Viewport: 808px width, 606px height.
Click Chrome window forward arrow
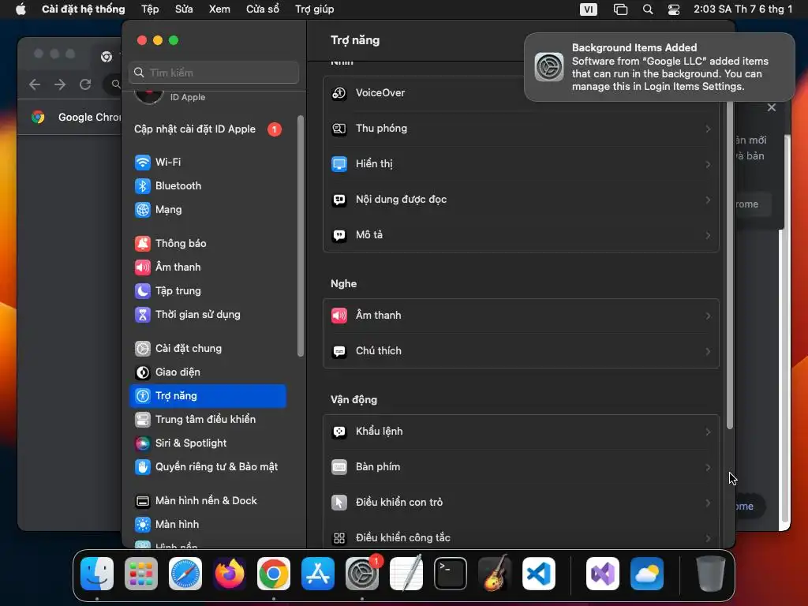pyautogui.click(x=60, y=84)
